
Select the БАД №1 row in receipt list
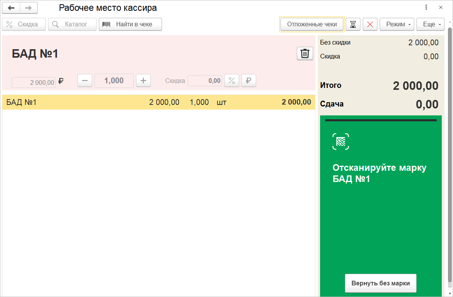pyautogui.click(x=158, y=102)
